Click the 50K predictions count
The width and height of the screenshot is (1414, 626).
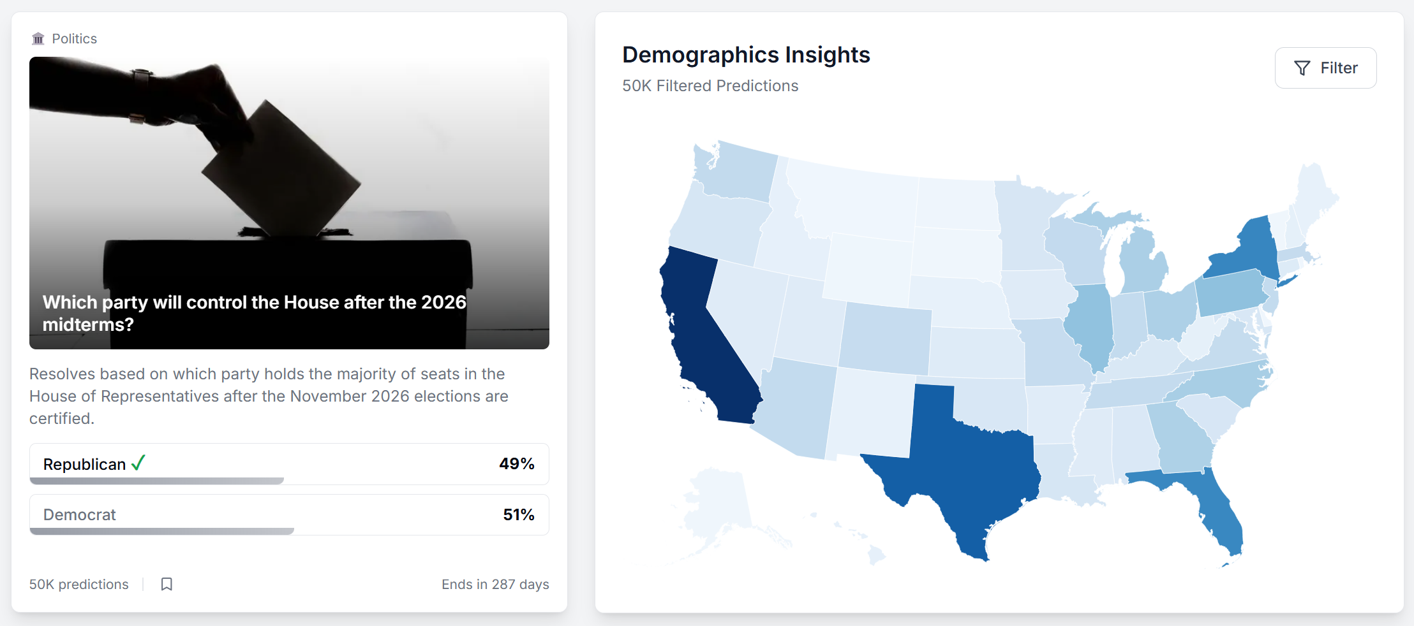pos(78,585)
